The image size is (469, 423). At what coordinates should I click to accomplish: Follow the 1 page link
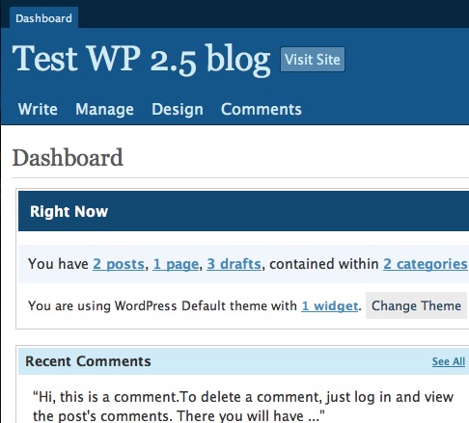coord(176,264)
